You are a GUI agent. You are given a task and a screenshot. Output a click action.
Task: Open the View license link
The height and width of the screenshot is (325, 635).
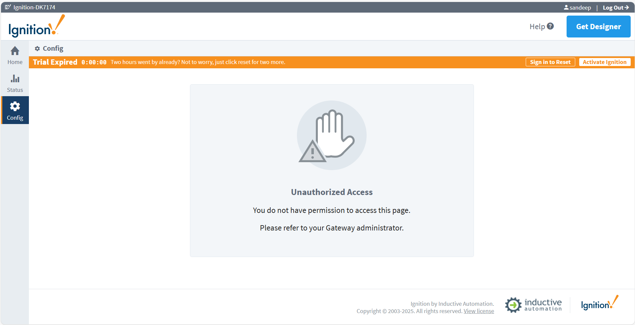coord(479,311)
